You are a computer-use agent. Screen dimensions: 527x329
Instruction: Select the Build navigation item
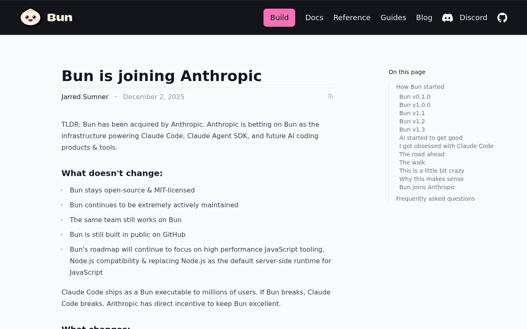pyautogui.click(x=279, y=18)
